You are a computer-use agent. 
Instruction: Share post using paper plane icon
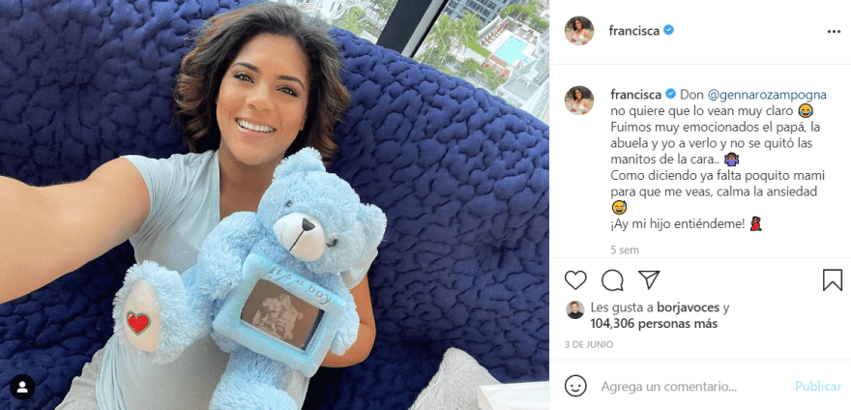coord(649,279)
